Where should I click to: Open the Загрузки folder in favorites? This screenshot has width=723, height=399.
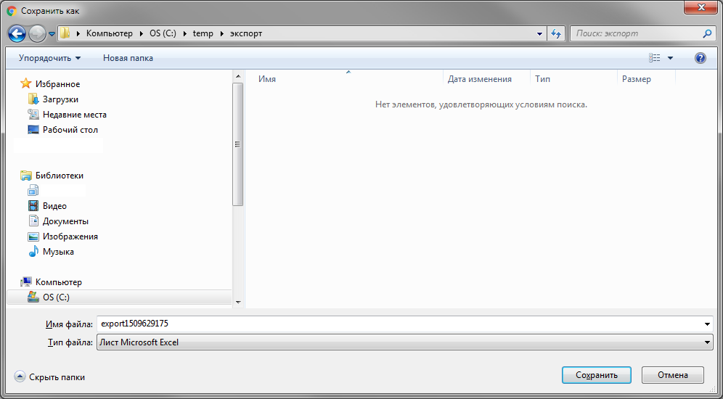click(60, 99)
